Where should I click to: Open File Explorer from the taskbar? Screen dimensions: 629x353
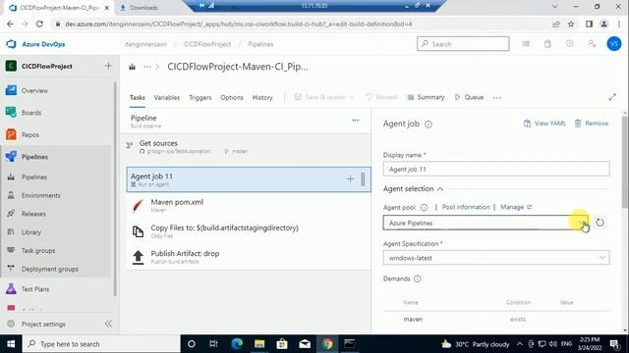coord(259,344)
